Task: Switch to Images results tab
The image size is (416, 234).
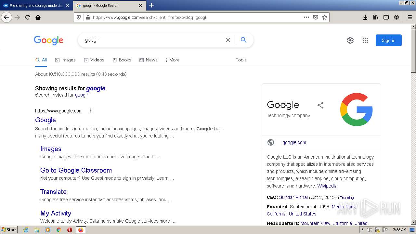Action: coord(65,60)
